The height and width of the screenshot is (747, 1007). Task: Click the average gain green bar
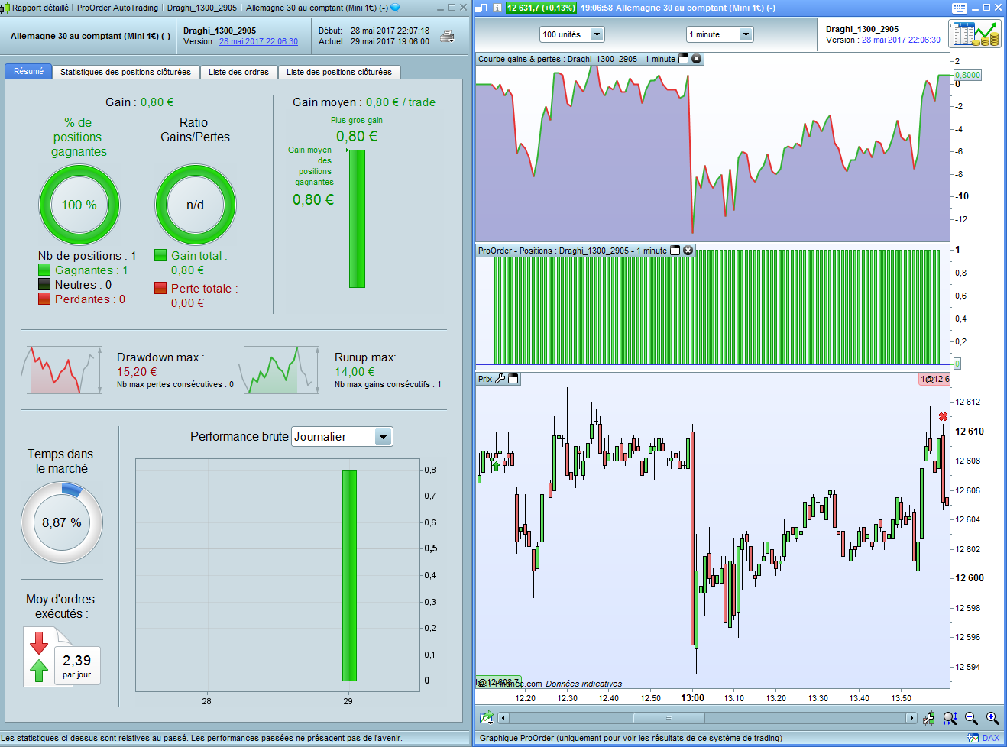pyautogui.click(x=357, y=218)
